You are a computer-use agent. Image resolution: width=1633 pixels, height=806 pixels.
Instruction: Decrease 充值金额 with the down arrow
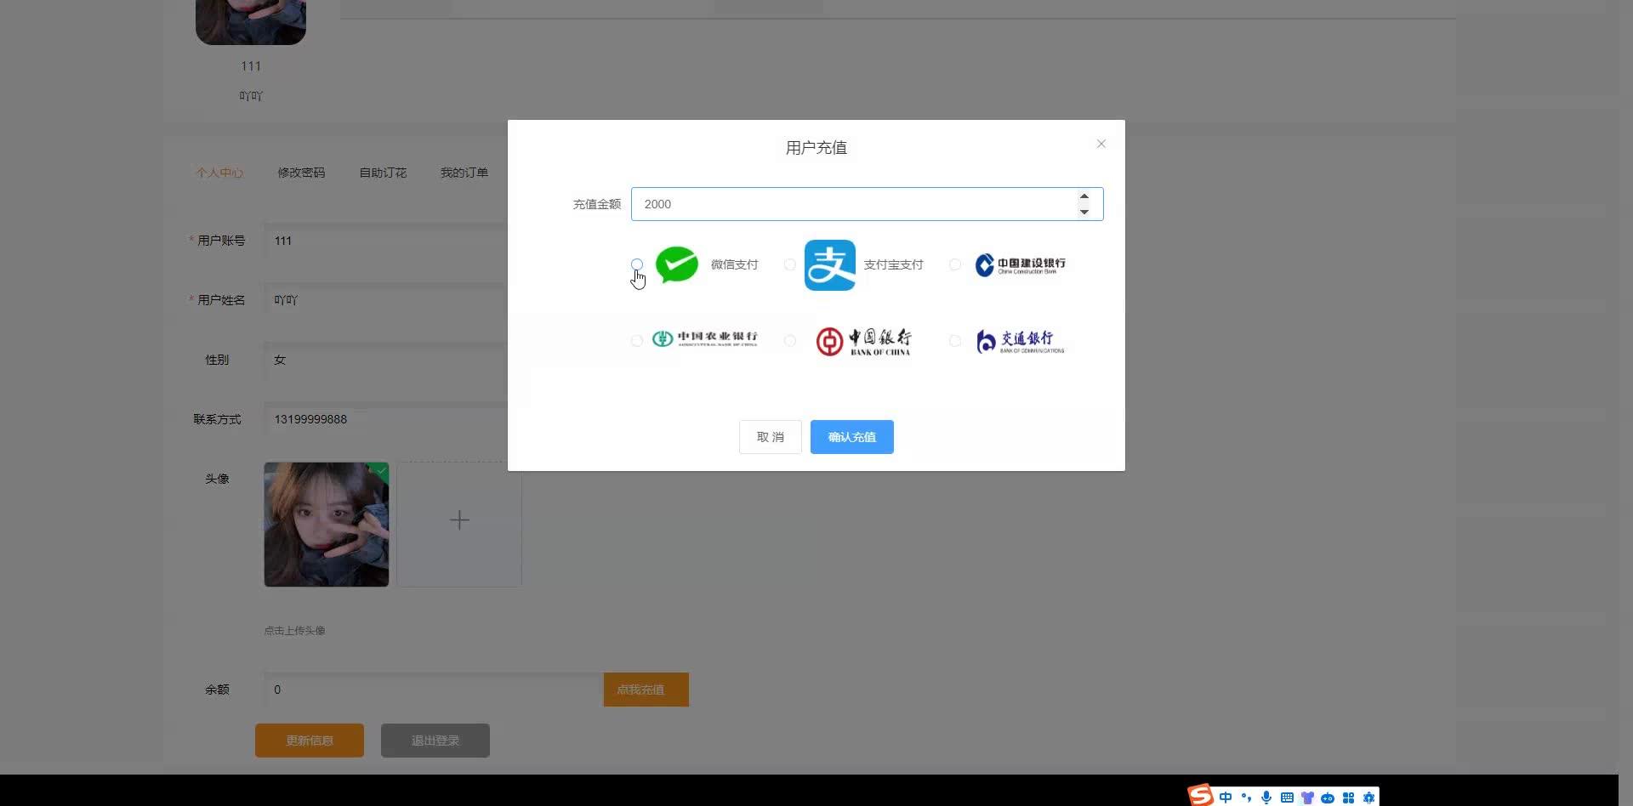(x=1084, y=212)
